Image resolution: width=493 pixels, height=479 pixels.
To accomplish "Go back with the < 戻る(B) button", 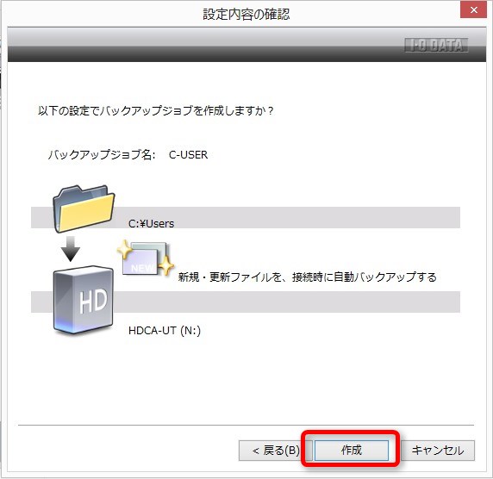I will click(x=276, y=451).
